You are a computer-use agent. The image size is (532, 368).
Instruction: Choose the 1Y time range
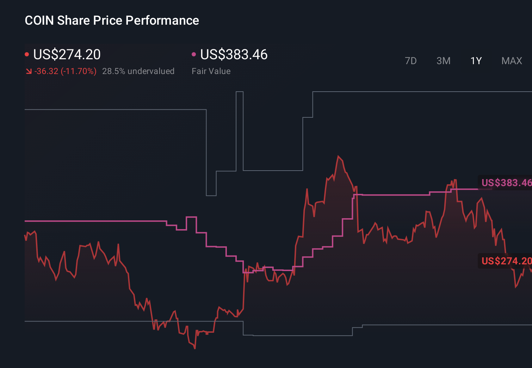pyautogui.click(x=476, y=61)
